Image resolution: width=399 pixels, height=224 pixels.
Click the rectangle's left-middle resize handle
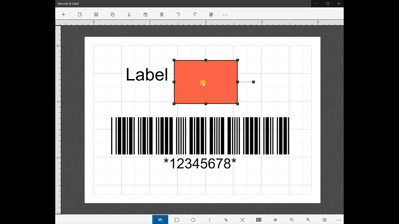(174, 82)
